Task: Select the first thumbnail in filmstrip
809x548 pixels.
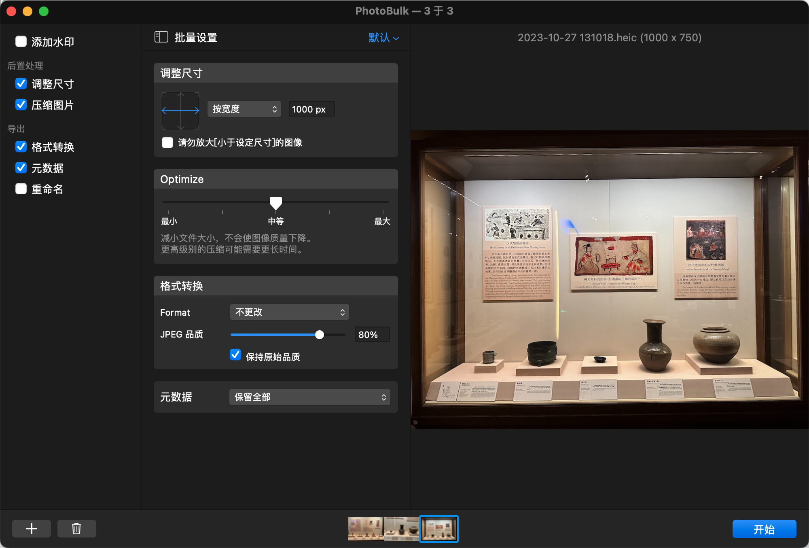Action: tap(365, 529)
